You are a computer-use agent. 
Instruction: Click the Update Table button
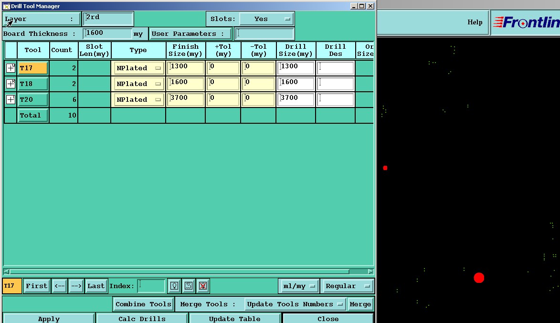pyautogui.click(x=234, y=318)
